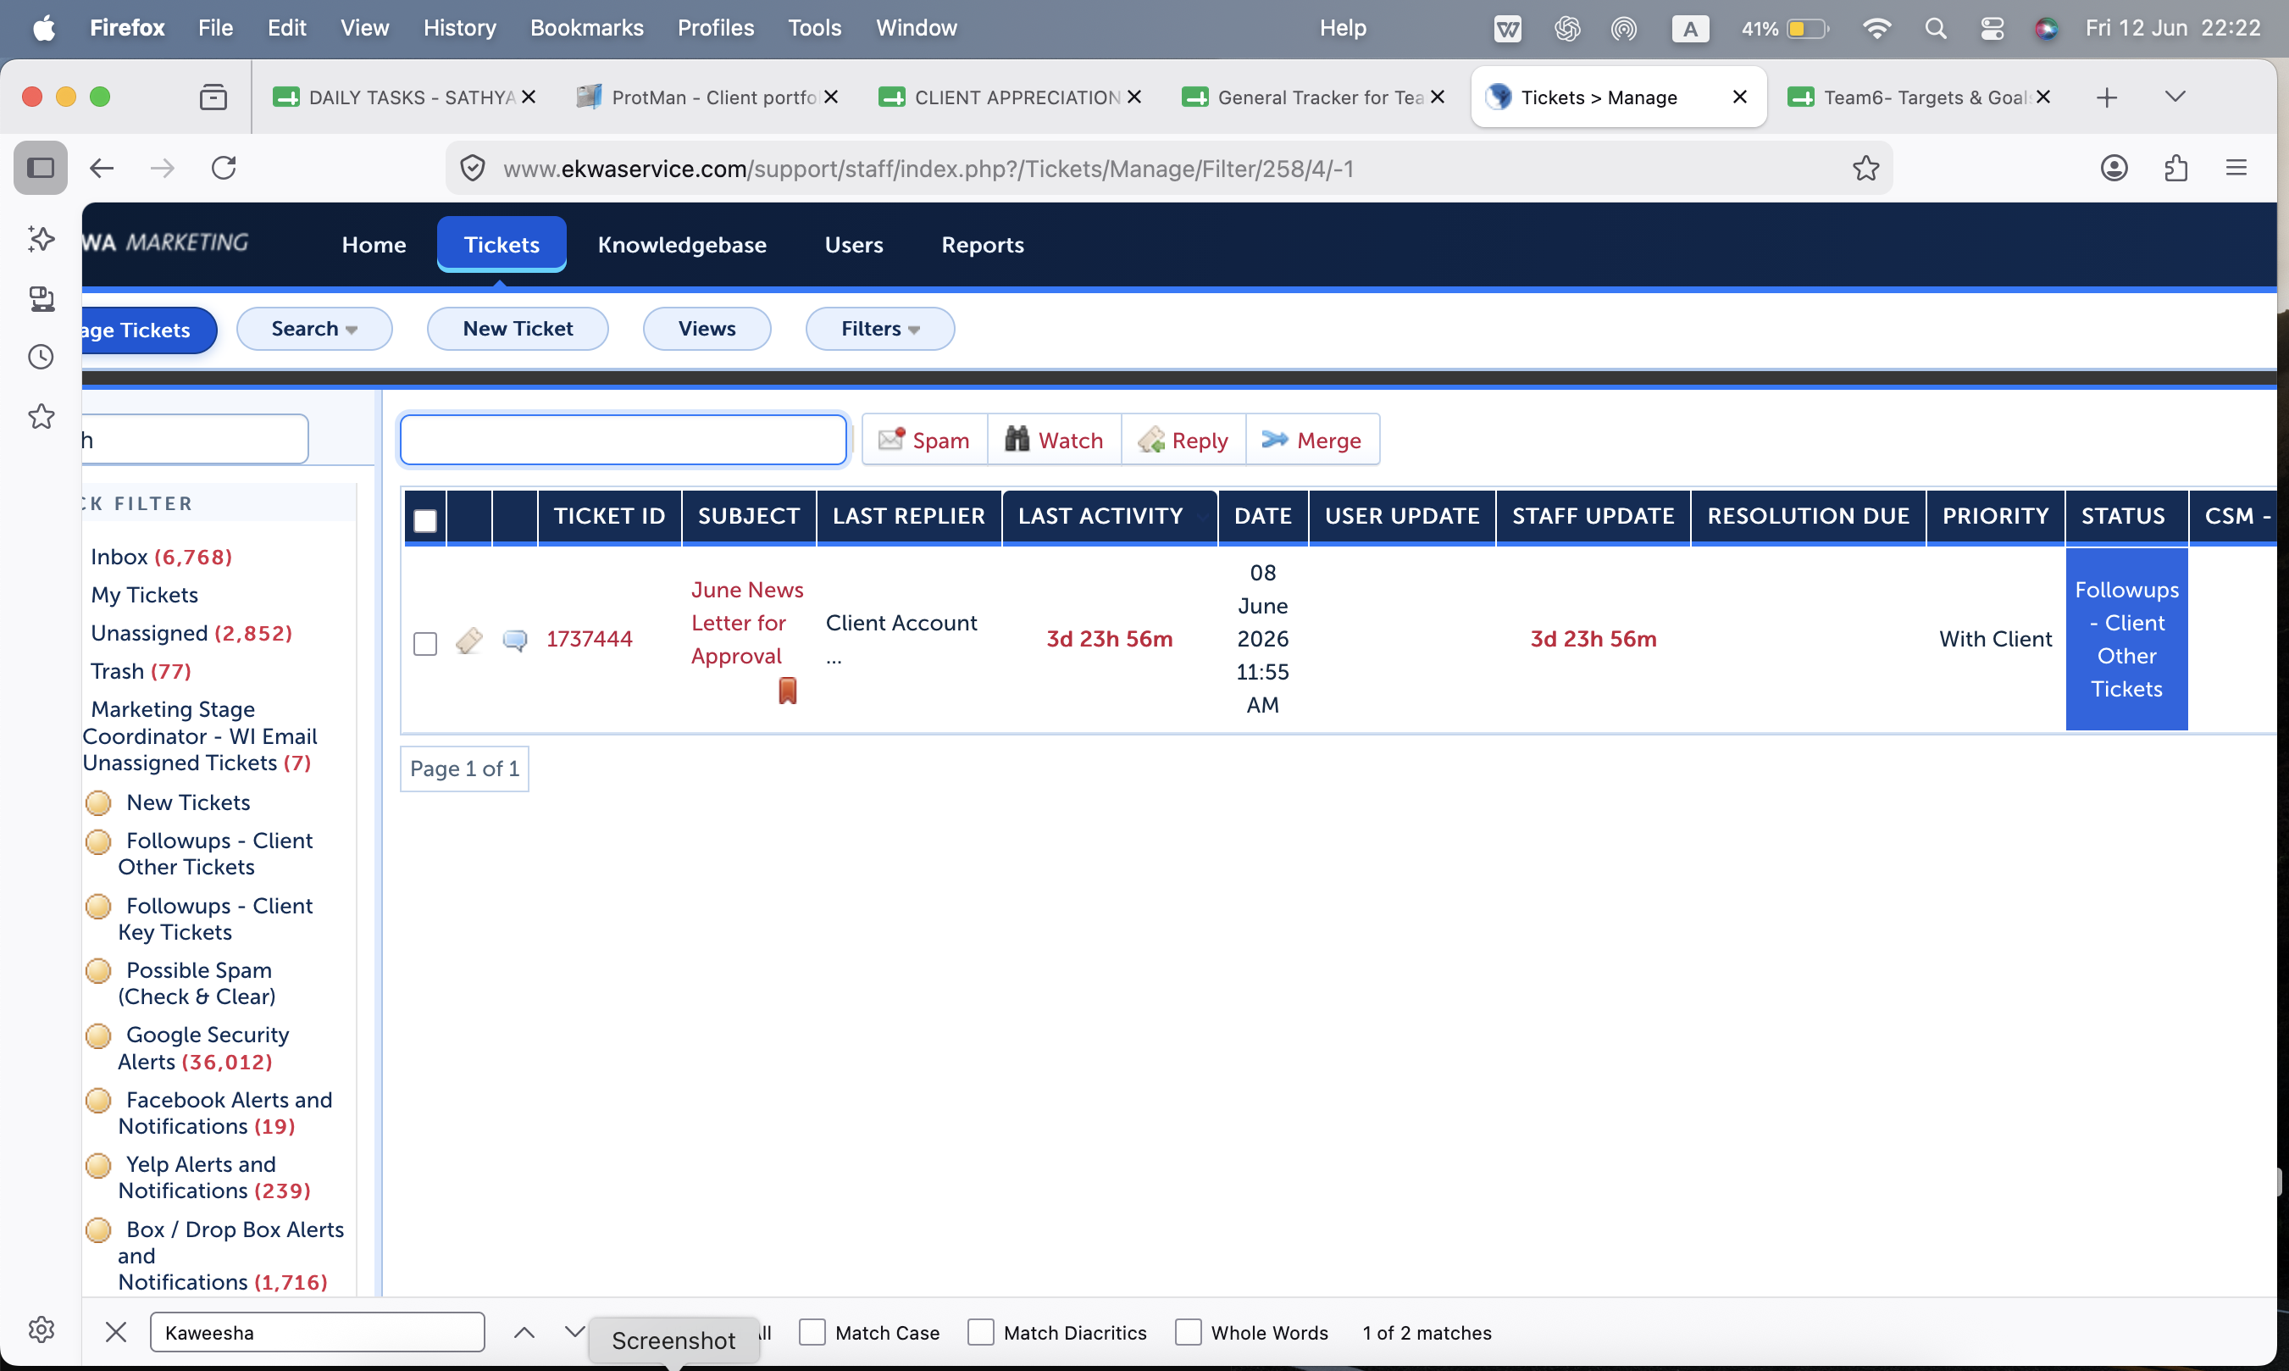Open Bookmarks star icon in Firefox sidebar
This screenshot has width=2289, height=1371.
click(41, 417)
